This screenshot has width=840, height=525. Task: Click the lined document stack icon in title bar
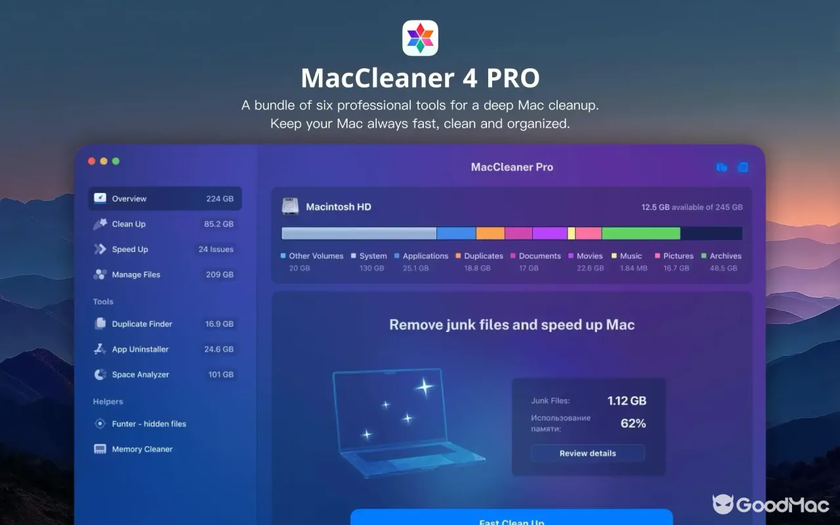[x=743, y=167]
